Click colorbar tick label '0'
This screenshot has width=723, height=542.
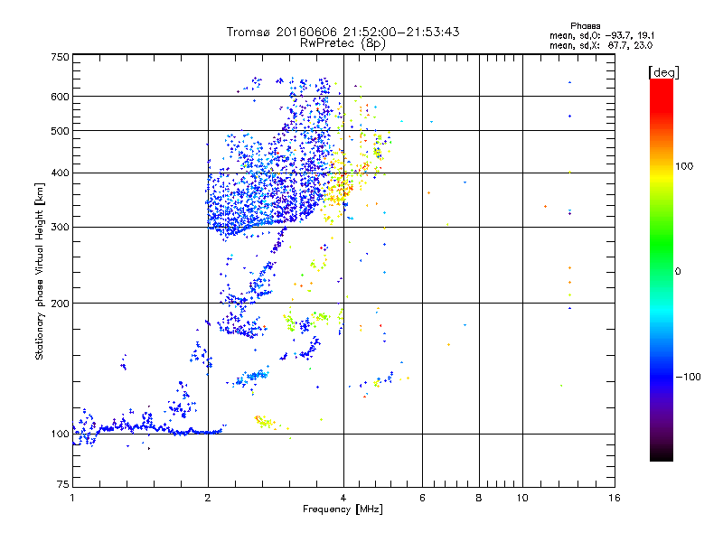(678, 272)
